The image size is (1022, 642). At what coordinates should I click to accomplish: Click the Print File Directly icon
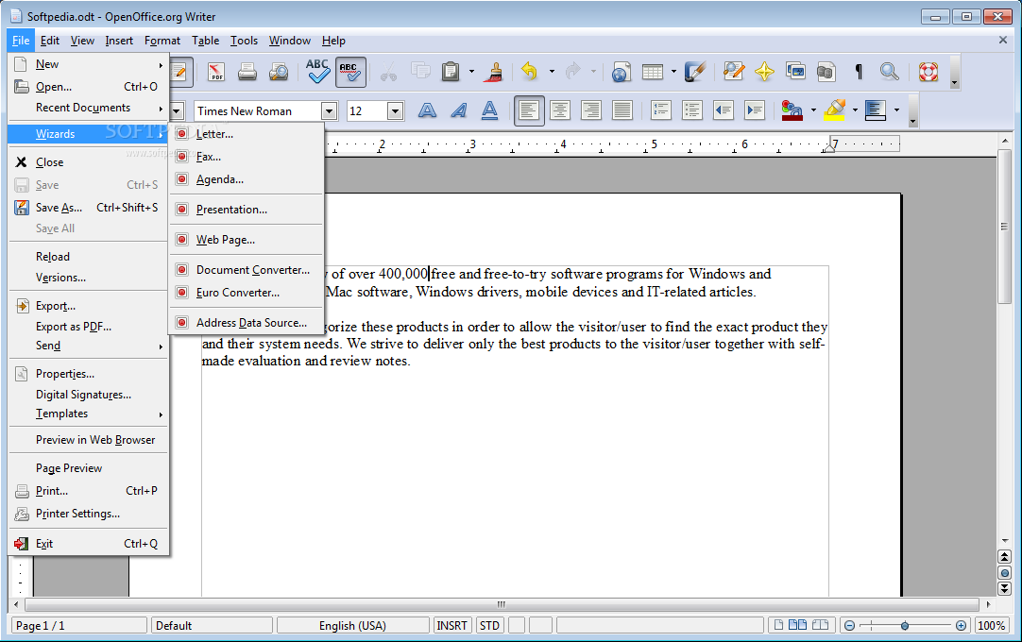[247, 72]
